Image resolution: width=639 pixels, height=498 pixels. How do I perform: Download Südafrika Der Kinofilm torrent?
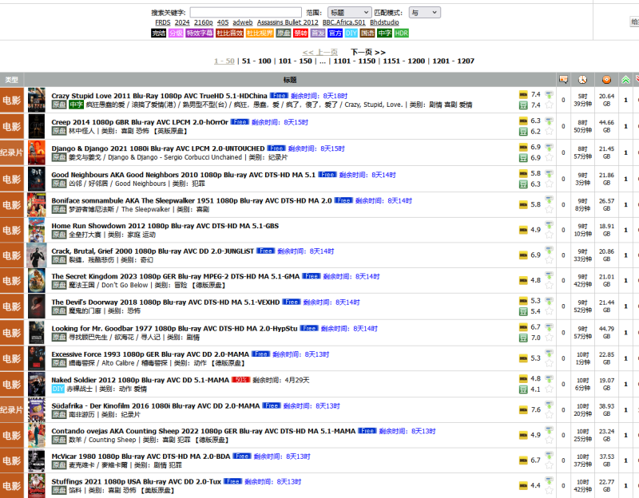coord(550,405)
